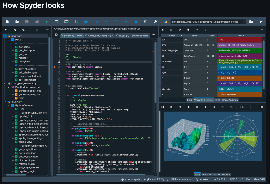Screen dimensions: 270x184
Task: Select toggle_view in the outline
Action: [25, 142]
